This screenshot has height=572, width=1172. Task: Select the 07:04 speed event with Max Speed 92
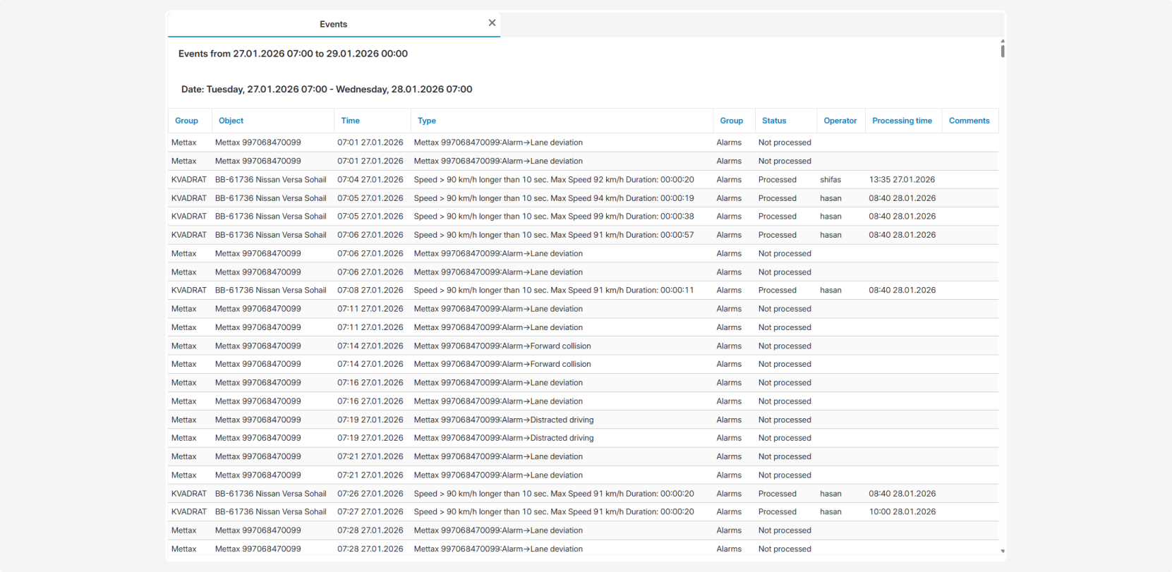click(553, 180)
